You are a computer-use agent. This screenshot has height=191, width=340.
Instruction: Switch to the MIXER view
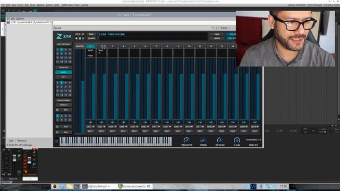tap(64, 72)
